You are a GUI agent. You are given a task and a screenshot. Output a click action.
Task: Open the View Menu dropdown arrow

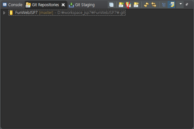[181, 4]
